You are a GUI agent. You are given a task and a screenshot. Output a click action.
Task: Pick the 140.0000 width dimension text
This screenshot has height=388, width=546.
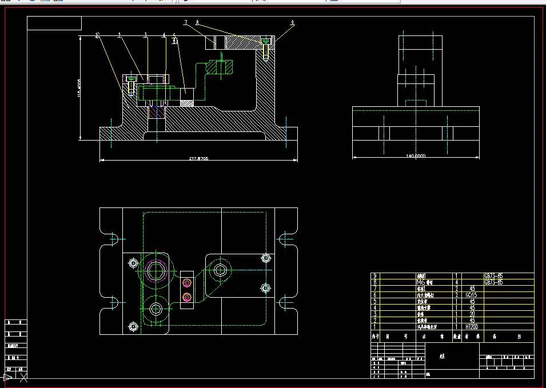(x=416, y=155)
